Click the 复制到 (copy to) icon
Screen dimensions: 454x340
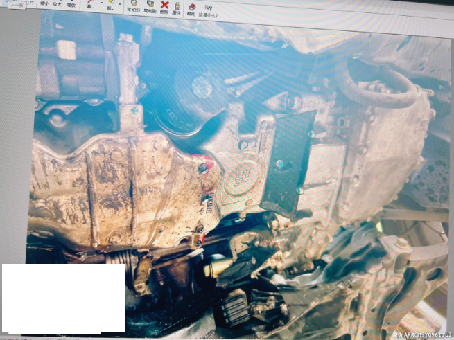[x=150, y=6]
